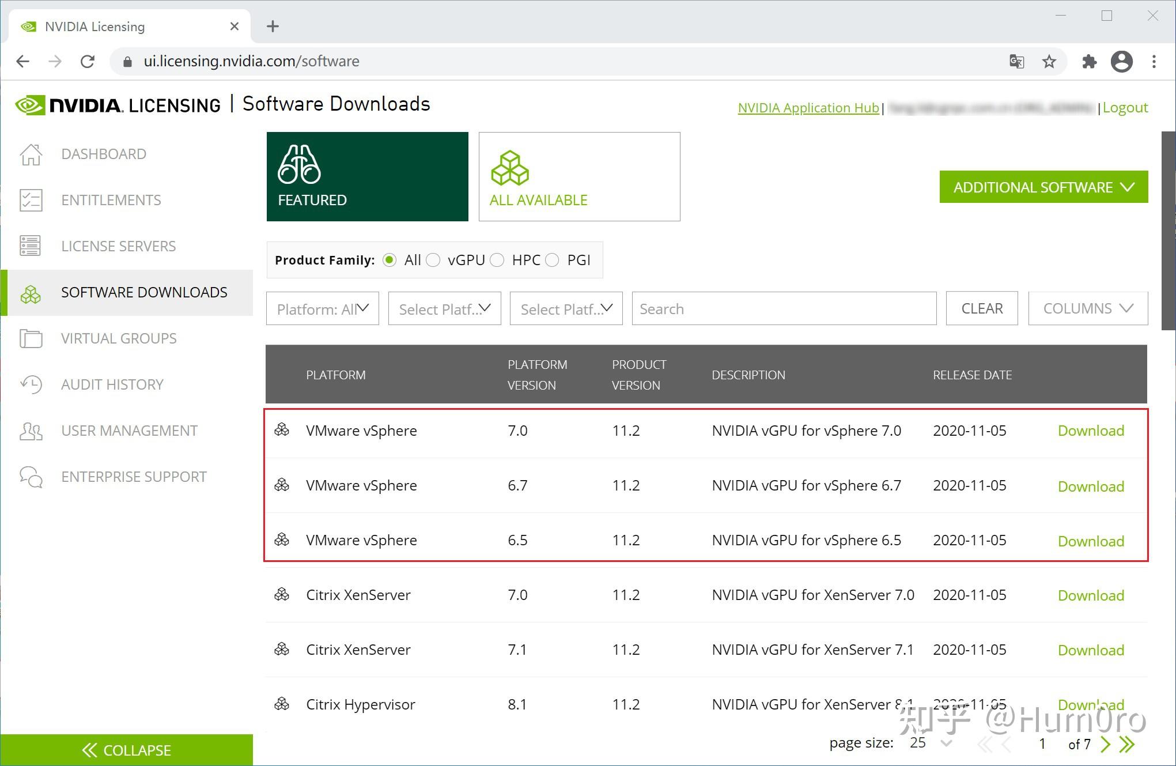Click the NVIDIA Application Hub link
The height and width of the screenshot is (766, 1176).
click(x=808, y=108)
